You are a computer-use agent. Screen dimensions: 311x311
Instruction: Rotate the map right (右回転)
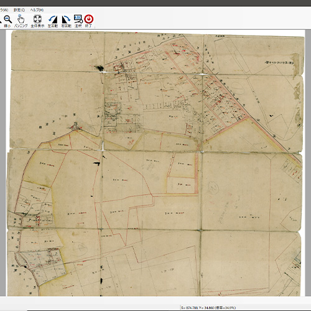(x=66, y=21)
